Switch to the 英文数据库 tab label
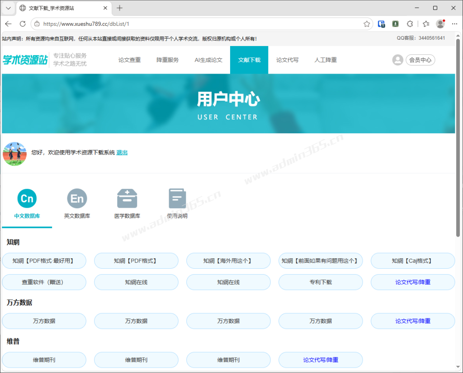 (x=77, y=216)
